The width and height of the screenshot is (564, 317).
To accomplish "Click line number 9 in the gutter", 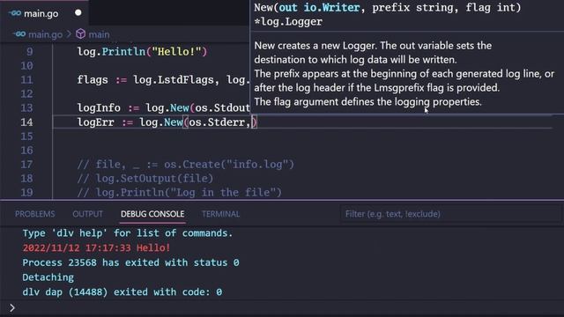I will tap(29, 52).
